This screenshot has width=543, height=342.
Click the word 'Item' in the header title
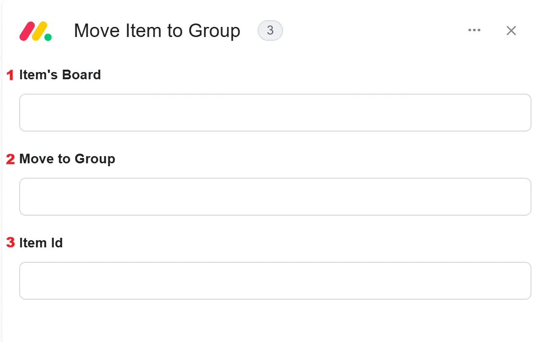pyautogui.click(x=144, y=31)
